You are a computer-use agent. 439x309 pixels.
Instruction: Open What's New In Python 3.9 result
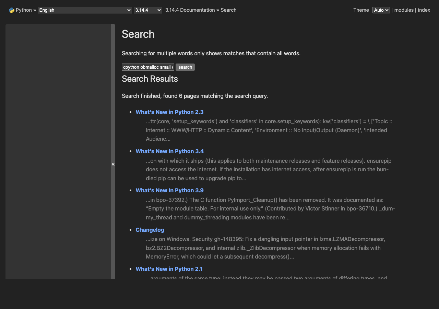[169, 191]
